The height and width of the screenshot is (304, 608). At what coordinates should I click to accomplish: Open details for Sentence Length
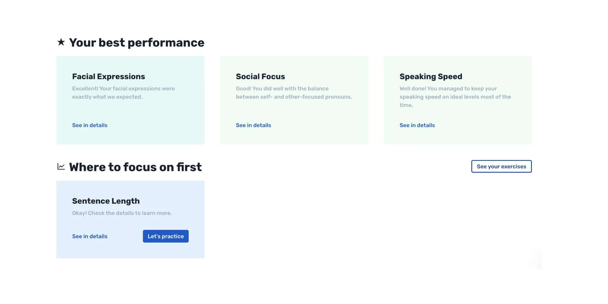(x=90, y=236)
